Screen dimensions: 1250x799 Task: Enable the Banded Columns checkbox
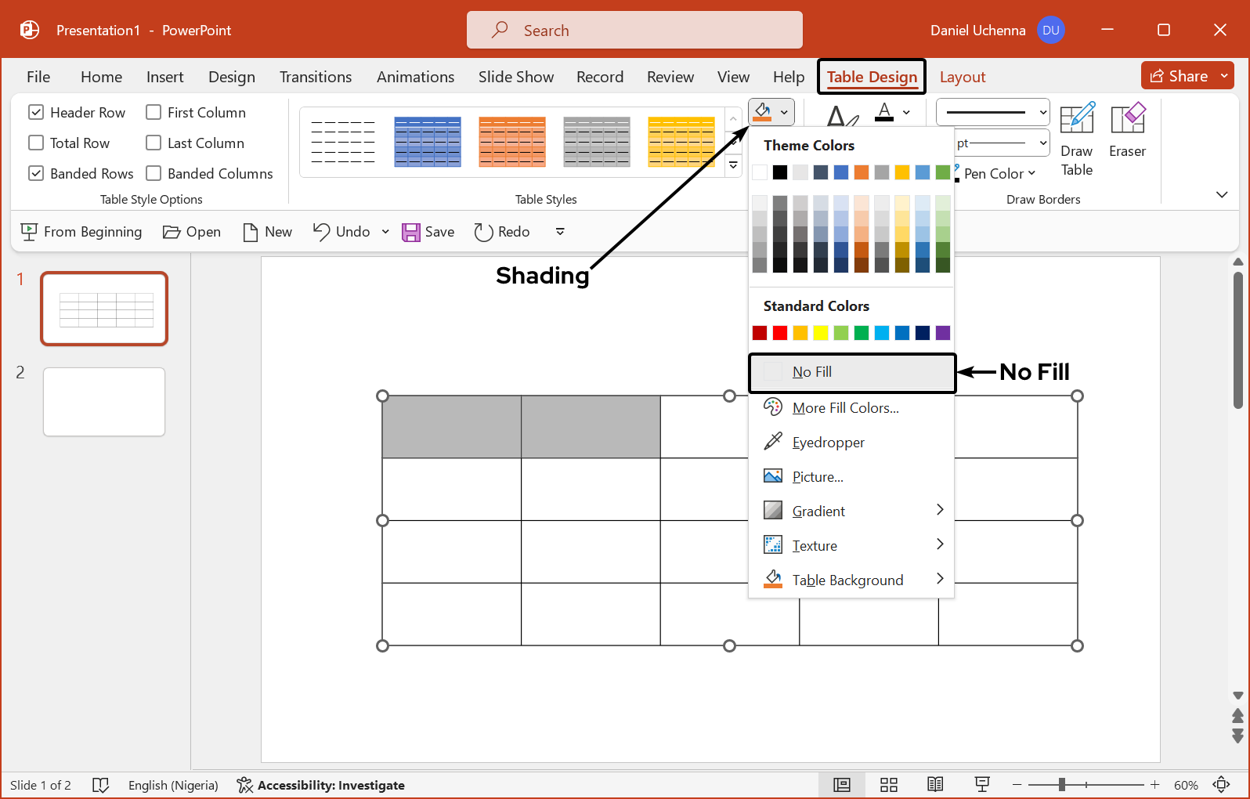(x=154, y=174)
